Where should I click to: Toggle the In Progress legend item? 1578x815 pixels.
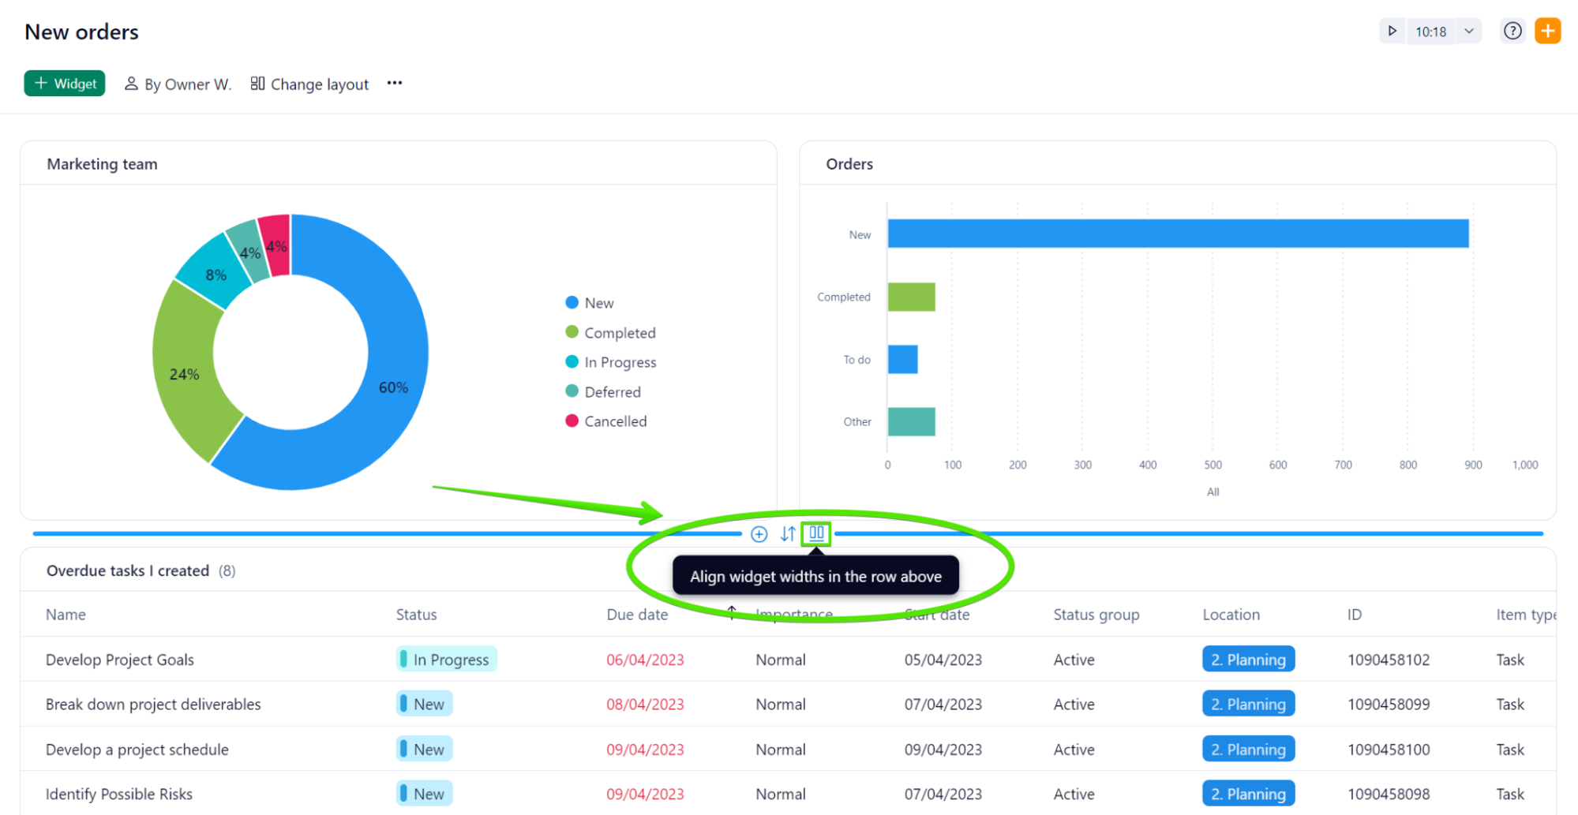(611, 362)
